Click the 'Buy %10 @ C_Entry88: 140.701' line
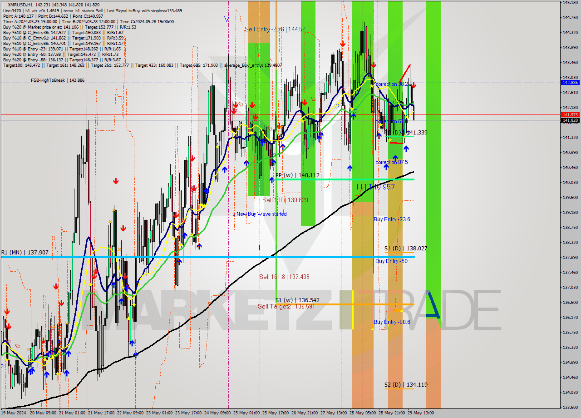Image resolution: width=581 pixels, height=418 pixels. click(x=64, y=43)
